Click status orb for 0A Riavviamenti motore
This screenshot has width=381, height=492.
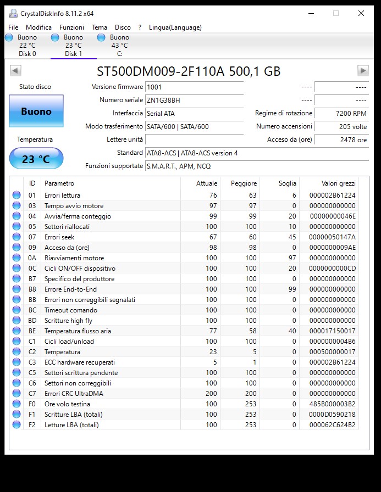click(16, 258)
